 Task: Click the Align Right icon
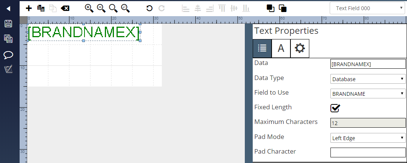click(x=210, y=8)
